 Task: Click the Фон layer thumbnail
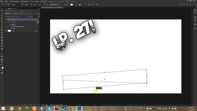click(x=9, y=31)
